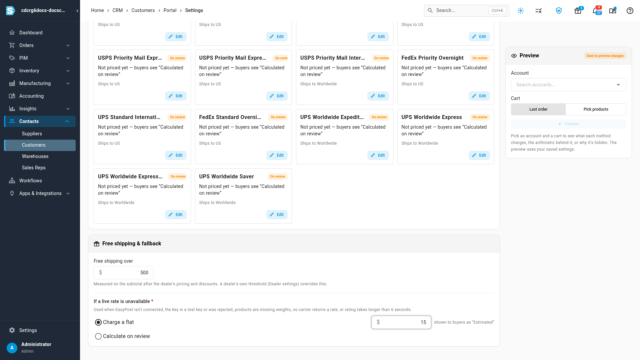640x360 pixels.
Task: Click the top Search box
Action: point(466,11)
